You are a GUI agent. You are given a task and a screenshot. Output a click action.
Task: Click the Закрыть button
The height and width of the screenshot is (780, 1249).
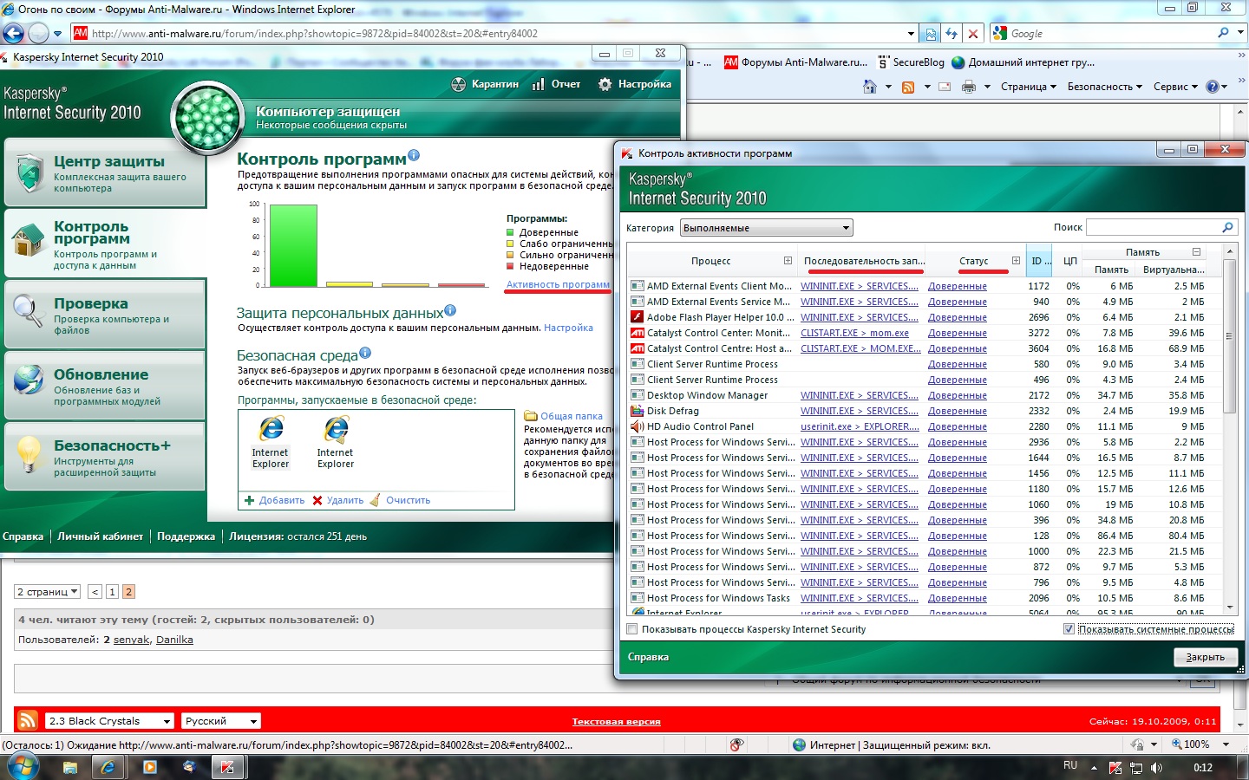tap(1206, 657)
